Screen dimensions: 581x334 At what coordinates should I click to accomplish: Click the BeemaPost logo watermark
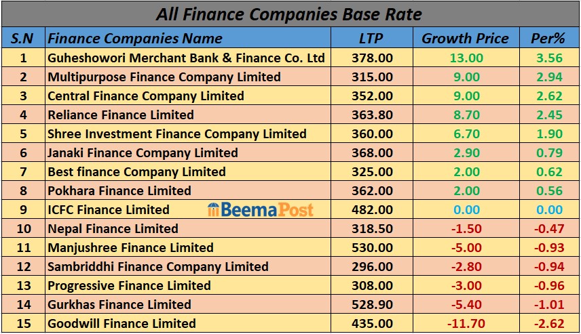click(x=261, y=209)
